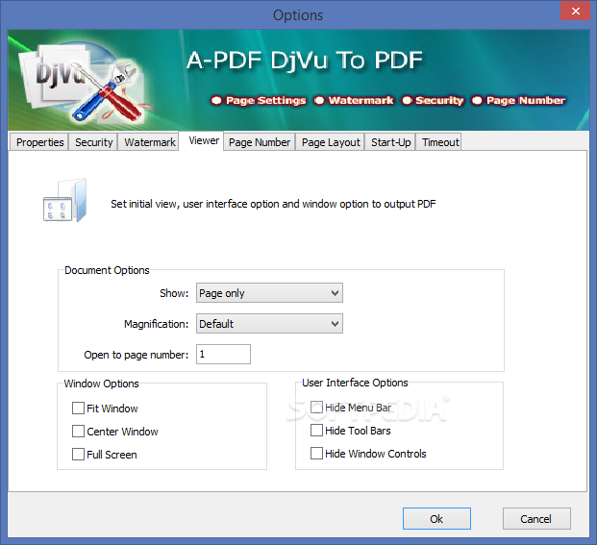Expand the Show dropdown set to Page only
This screenshot has height=545, width=597.
pos(269,292)
